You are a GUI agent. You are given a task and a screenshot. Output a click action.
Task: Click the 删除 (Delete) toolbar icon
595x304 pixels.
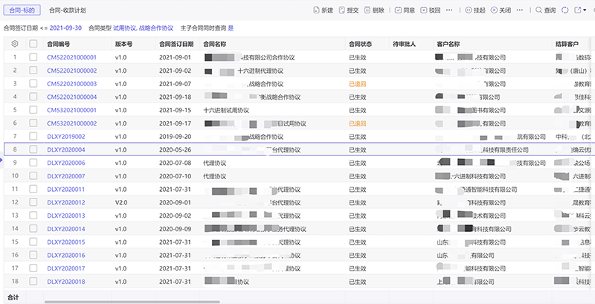pyautogui.click(x=367, y=10)
